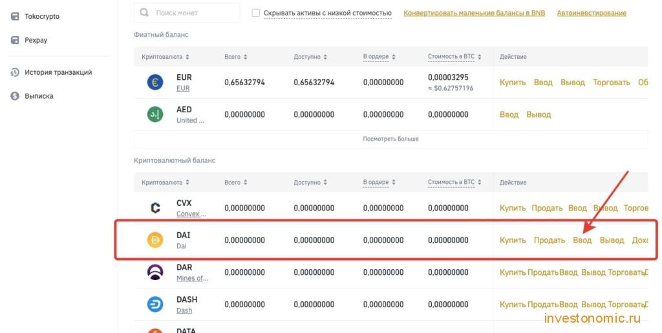Open Pexpay menu item
The image size is (662, 333).
pyautogui.click(x=36, y=40)
